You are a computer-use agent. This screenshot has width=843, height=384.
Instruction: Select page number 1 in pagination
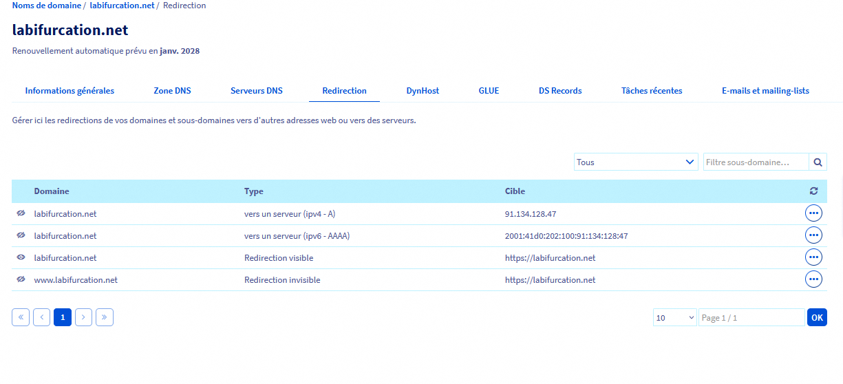coord(63,317)
